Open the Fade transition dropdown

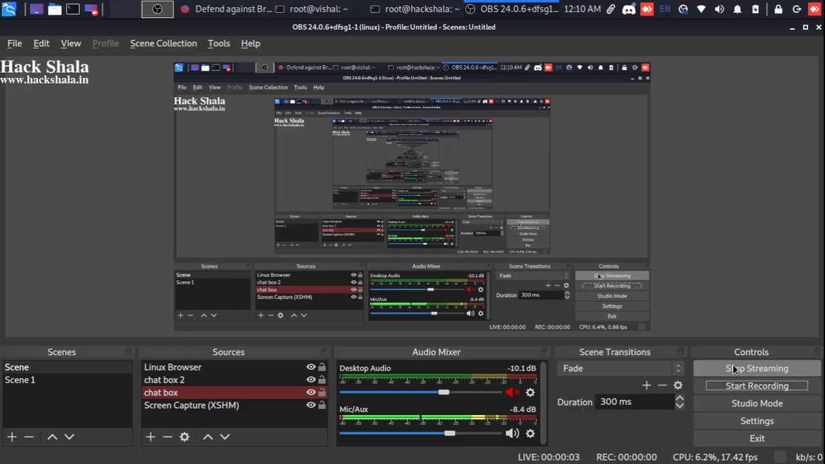620,369
